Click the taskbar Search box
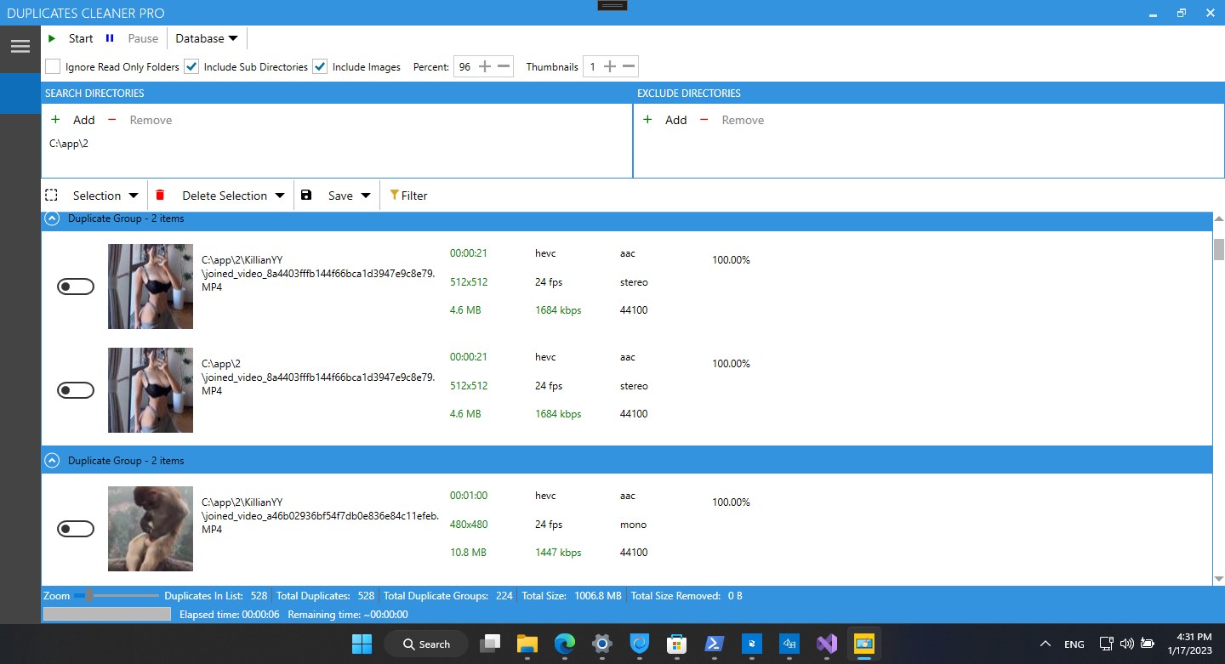The image size is (1225, 664). coord(426,644)
